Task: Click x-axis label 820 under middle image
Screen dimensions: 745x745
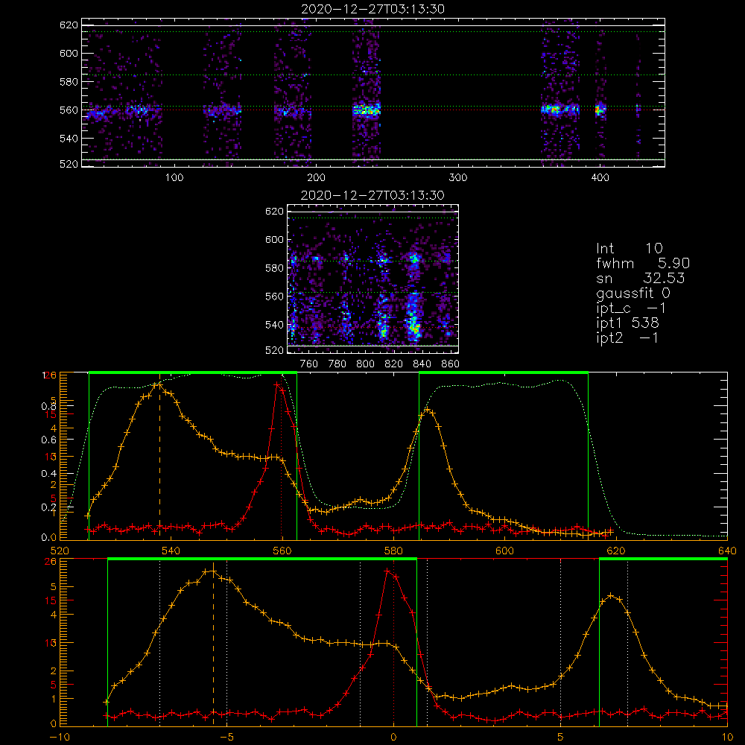Action: (394, 364)
